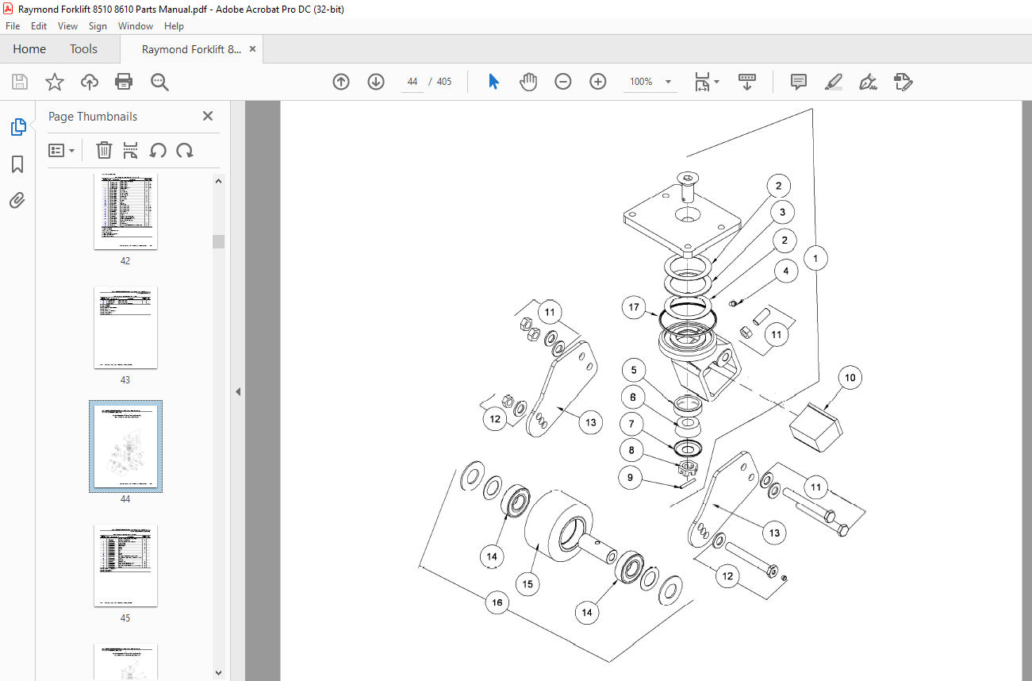Close the Raymond Forklift document tab
The image size is (1032, 681).
253,49
